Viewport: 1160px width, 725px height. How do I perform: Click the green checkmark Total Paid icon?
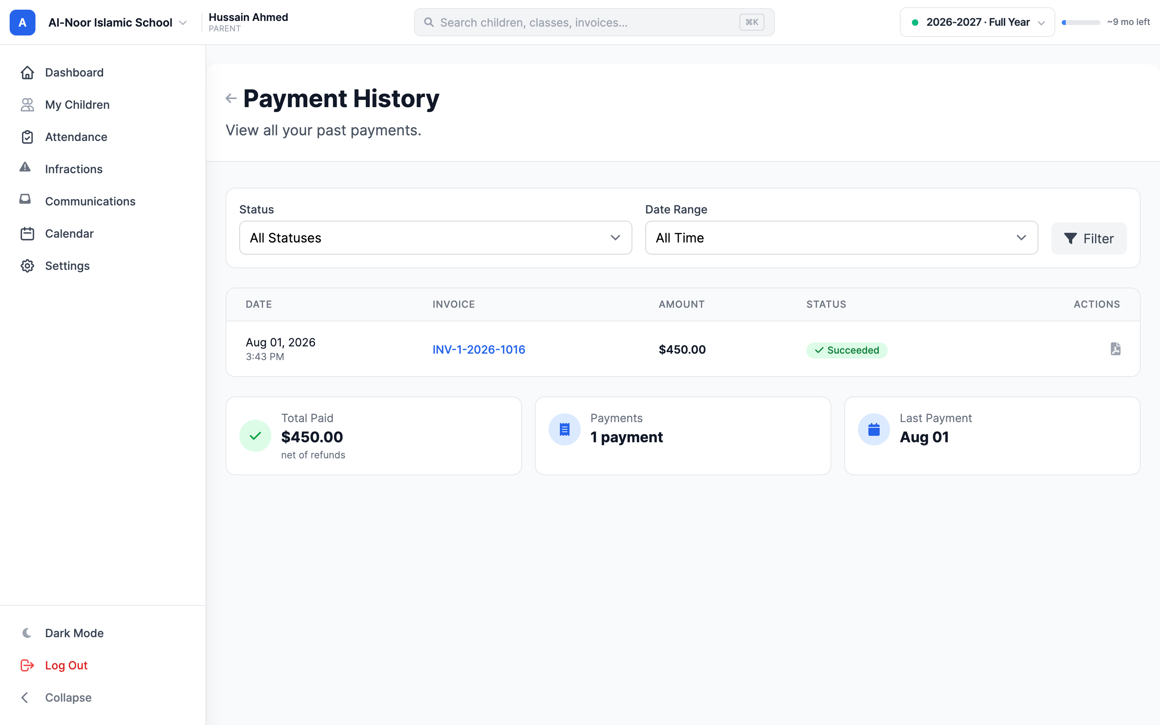click(255, 435)
